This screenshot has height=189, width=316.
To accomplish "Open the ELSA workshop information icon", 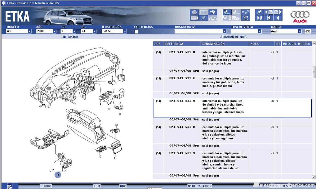I will click(x=227, y=12).
